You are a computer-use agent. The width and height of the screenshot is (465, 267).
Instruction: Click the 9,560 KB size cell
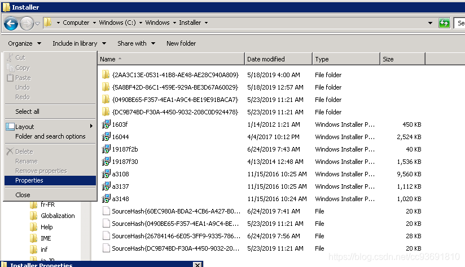point(409,174)
